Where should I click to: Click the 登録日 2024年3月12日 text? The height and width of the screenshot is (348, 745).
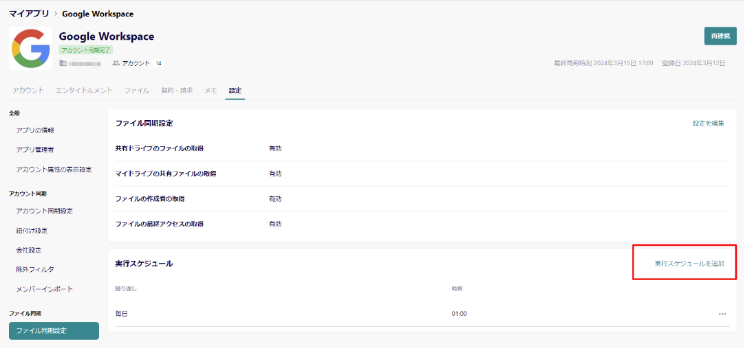pos(693,63)
